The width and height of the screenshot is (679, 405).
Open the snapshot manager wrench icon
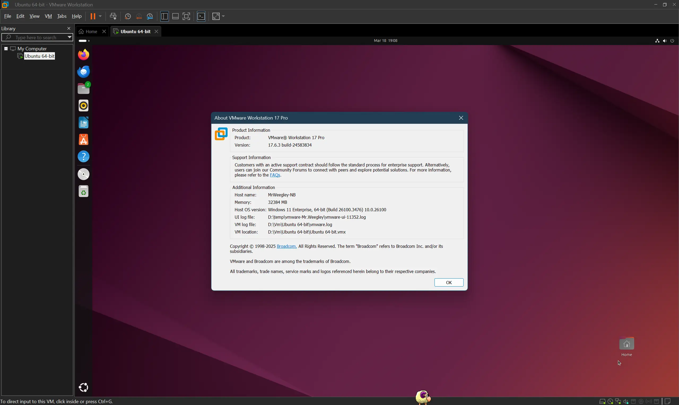[150, 16]
